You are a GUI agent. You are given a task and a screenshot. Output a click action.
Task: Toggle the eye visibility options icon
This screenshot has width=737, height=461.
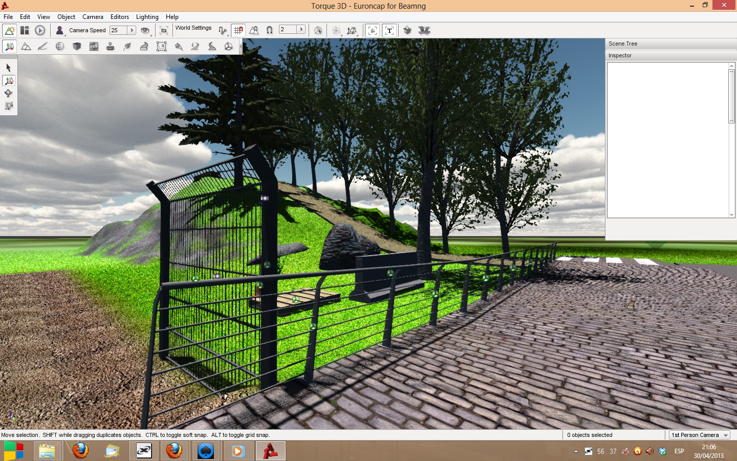click(x=145, y=30)
